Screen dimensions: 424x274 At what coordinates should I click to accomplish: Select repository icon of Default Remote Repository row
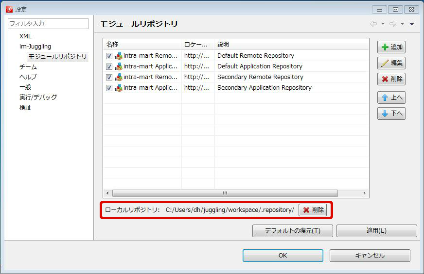click(119, 56)
